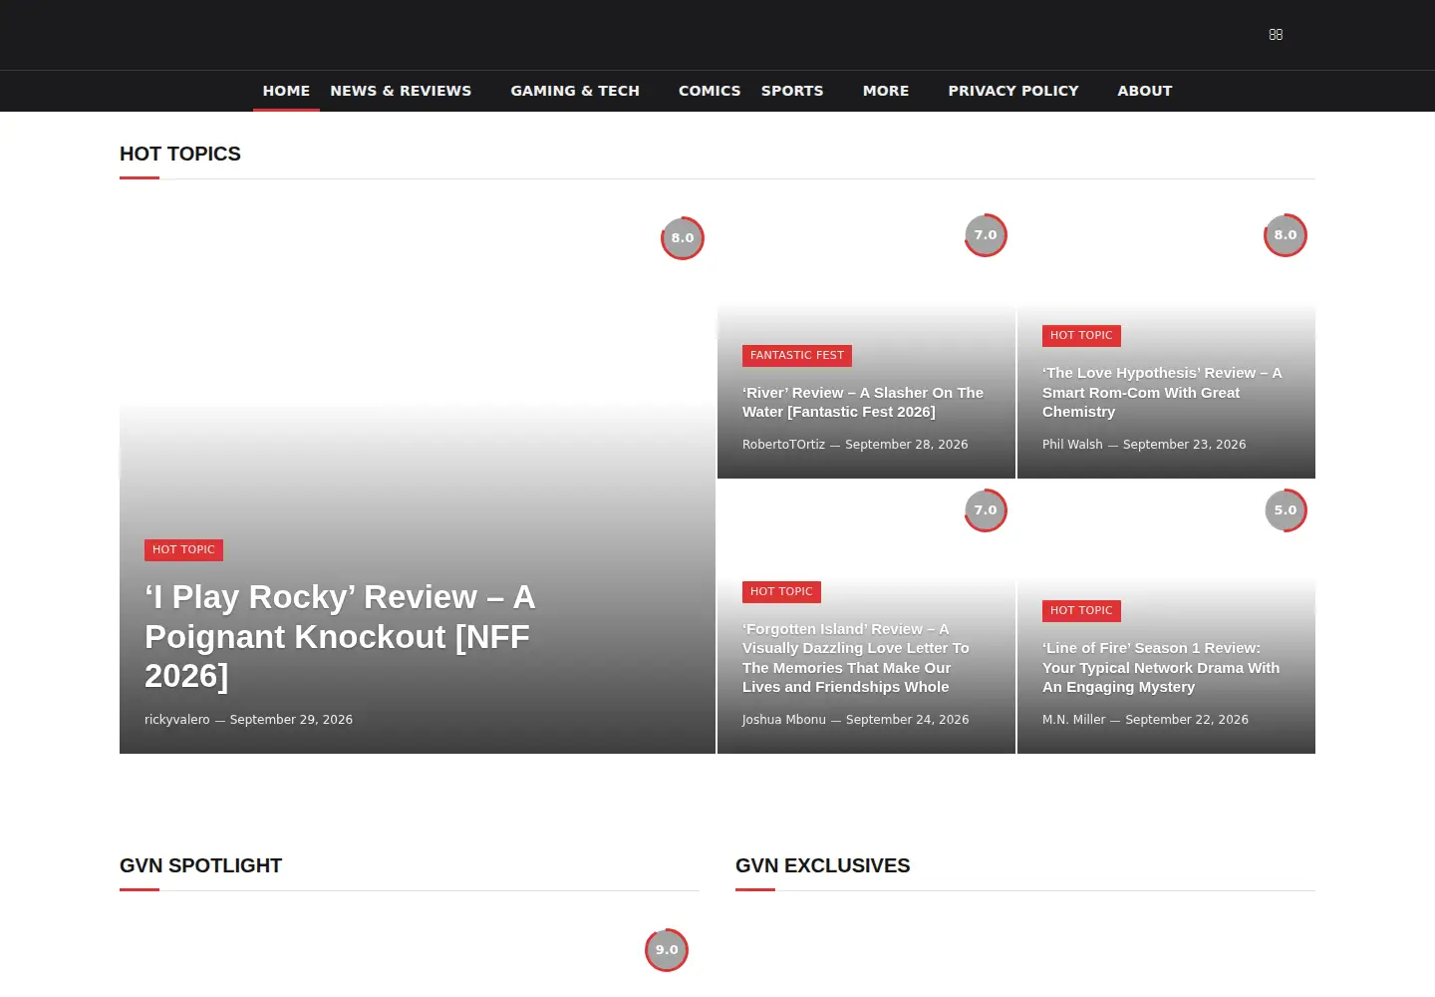
Task: View author rickyvalero's profile
Action: pos(177,720)
